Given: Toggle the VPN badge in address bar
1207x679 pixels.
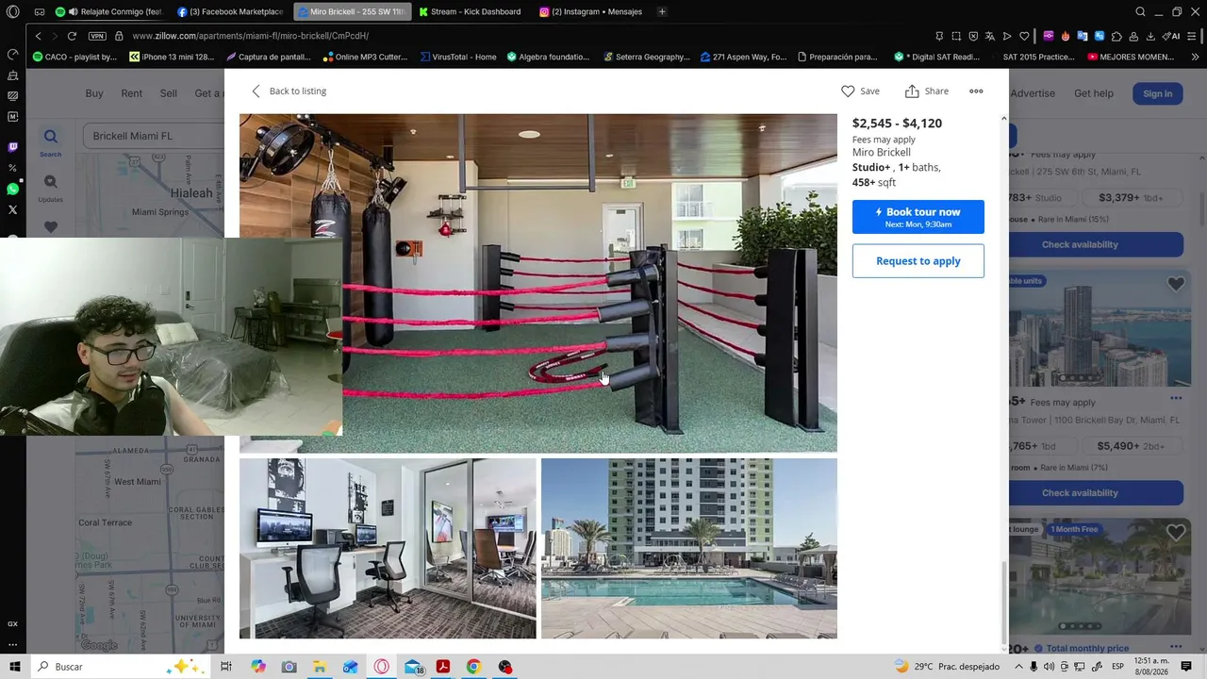Looking at the screenshot, I should pyautogui.click(x=97, y=36).
